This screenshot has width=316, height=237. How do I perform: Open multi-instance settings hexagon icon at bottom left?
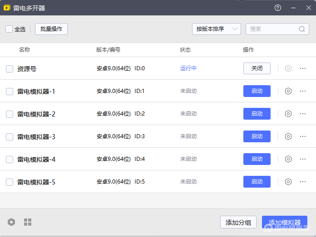[11, 222]
